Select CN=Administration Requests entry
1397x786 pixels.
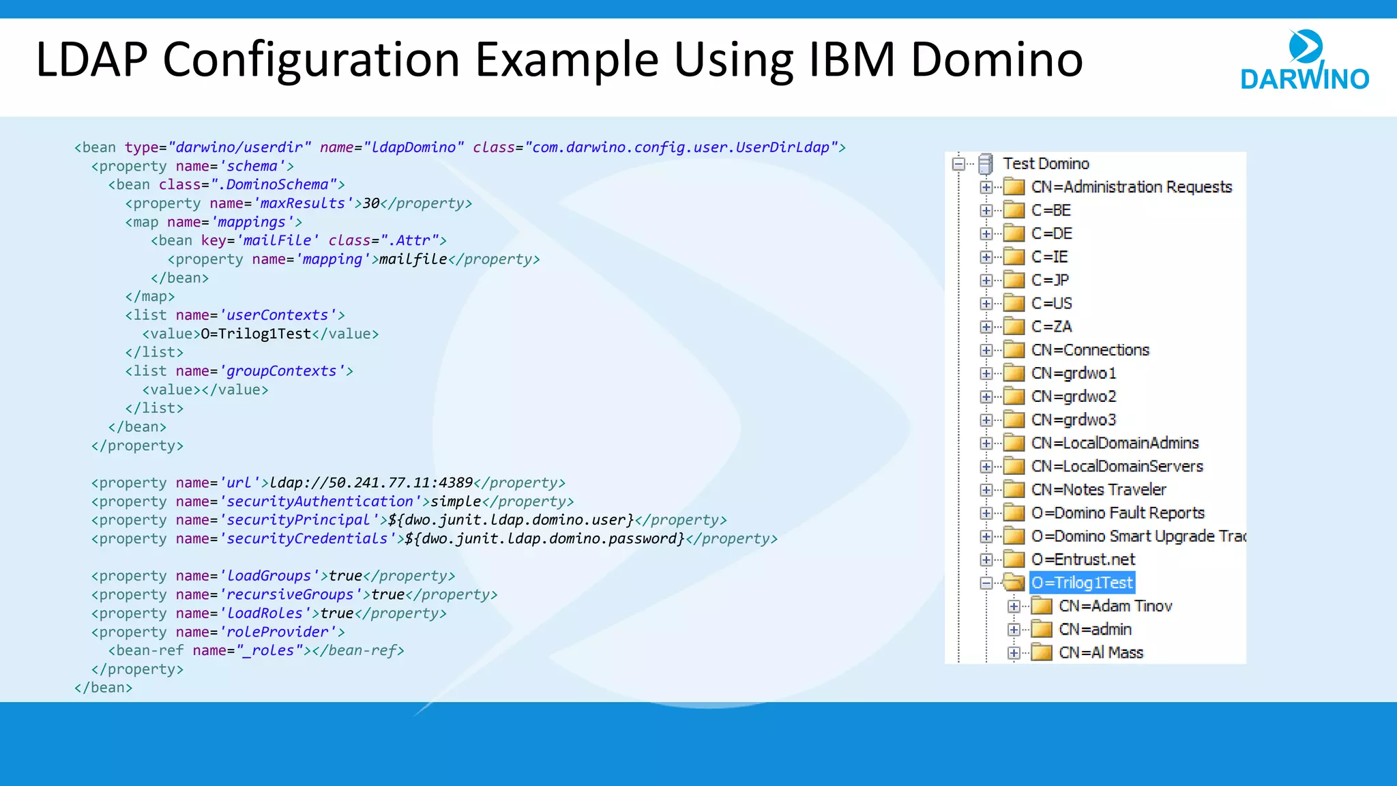pos(1132,187)
